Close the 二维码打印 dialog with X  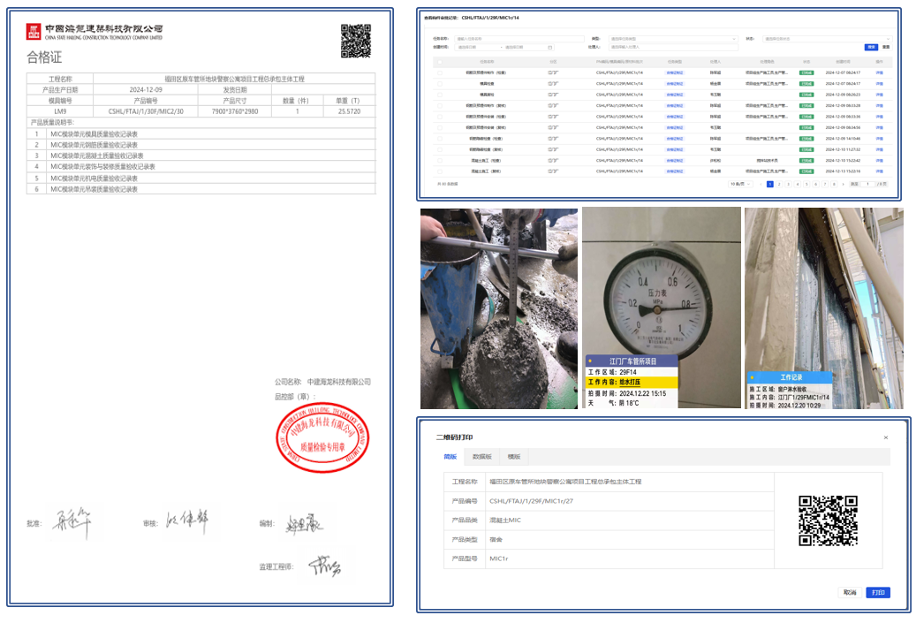pos(886,437)
